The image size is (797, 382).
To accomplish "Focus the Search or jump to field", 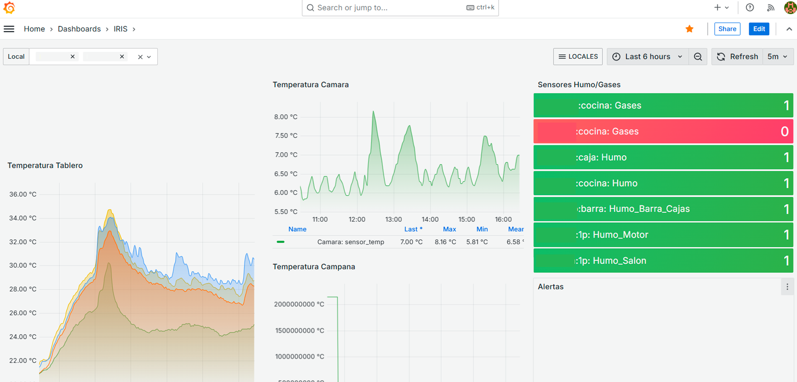I will tap(390, 8).
